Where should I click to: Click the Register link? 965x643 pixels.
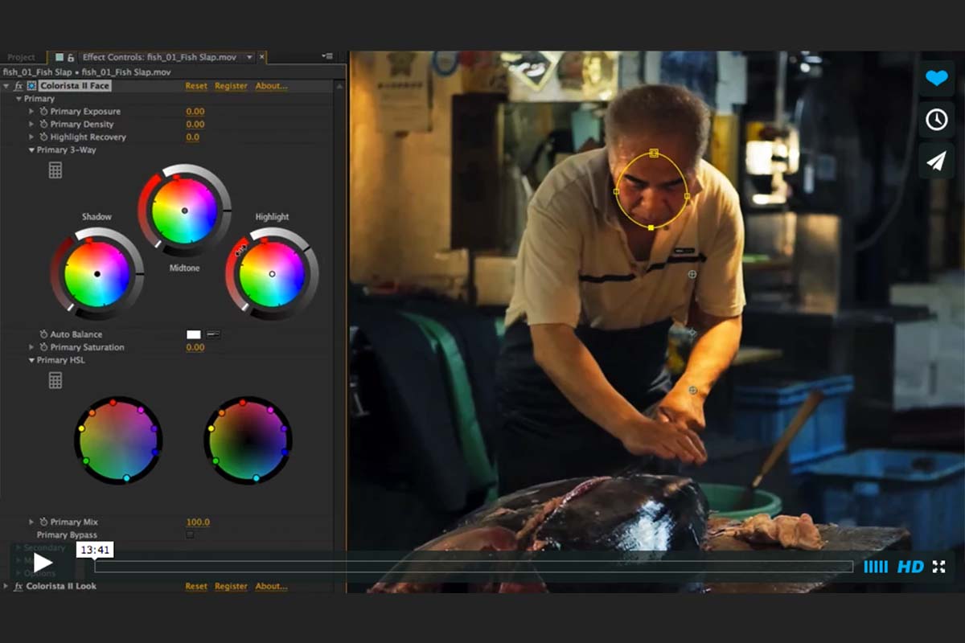point(231,85)
